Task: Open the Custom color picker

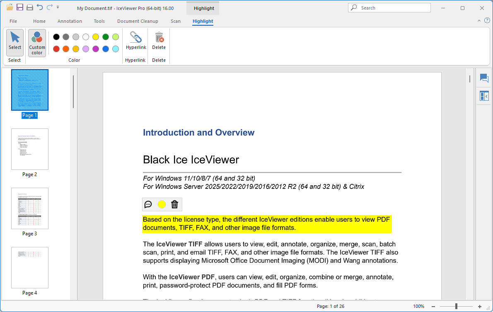Action: [x=37, y=43]
